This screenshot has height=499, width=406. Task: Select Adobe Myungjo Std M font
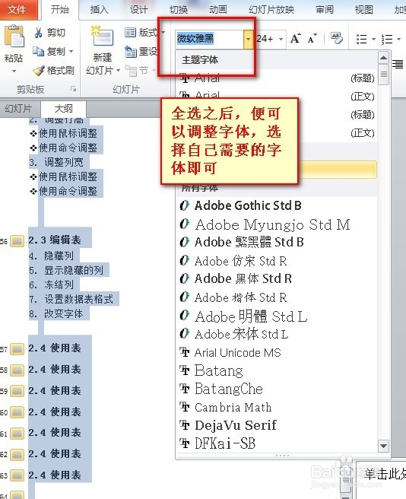pos(277,224)
